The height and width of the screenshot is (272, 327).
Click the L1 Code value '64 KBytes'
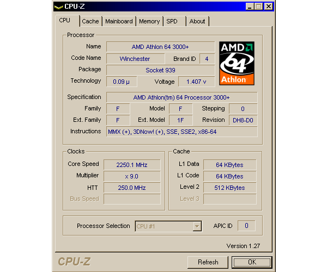[x=230, y=176]
